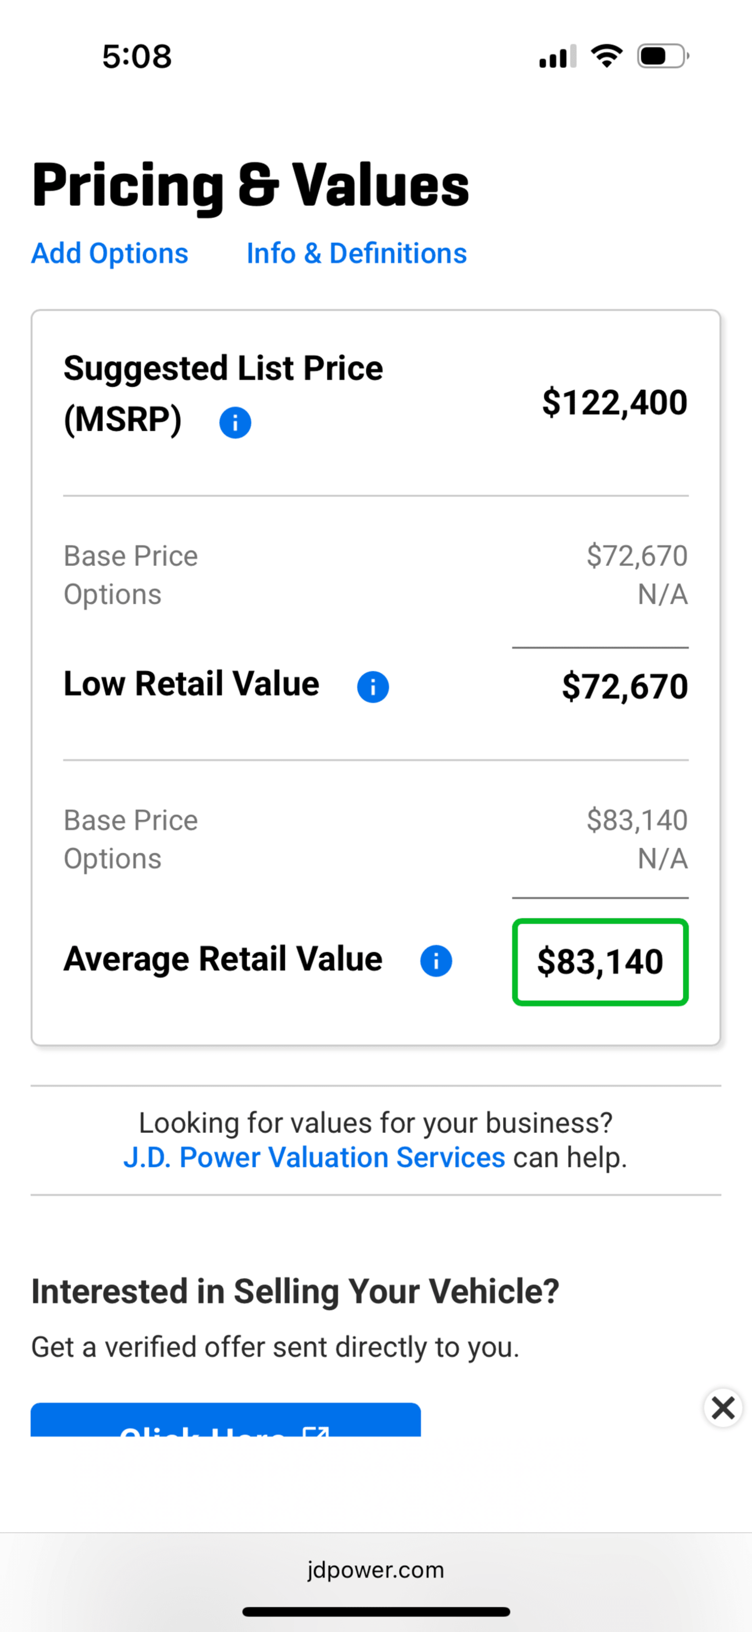Viewport: 752px width, 1632px height.
Task: Tap the MSRP info icon
Action: tap(235, 422)
